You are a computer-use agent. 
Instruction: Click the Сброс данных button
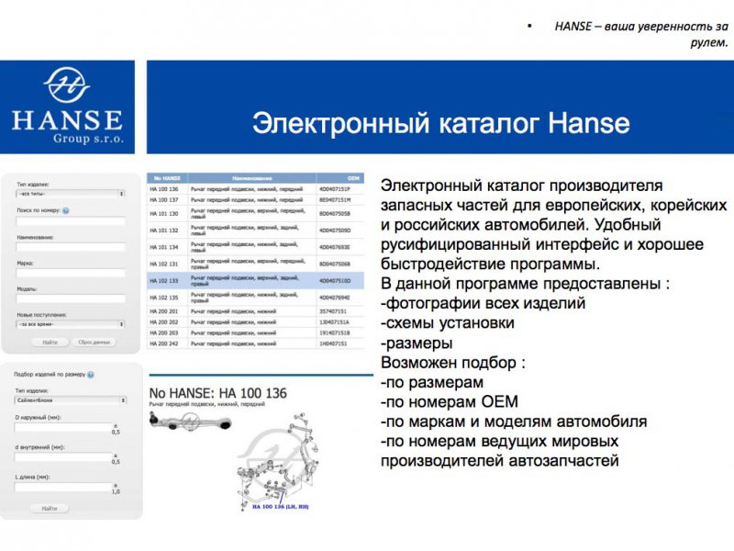click(94, 343)
